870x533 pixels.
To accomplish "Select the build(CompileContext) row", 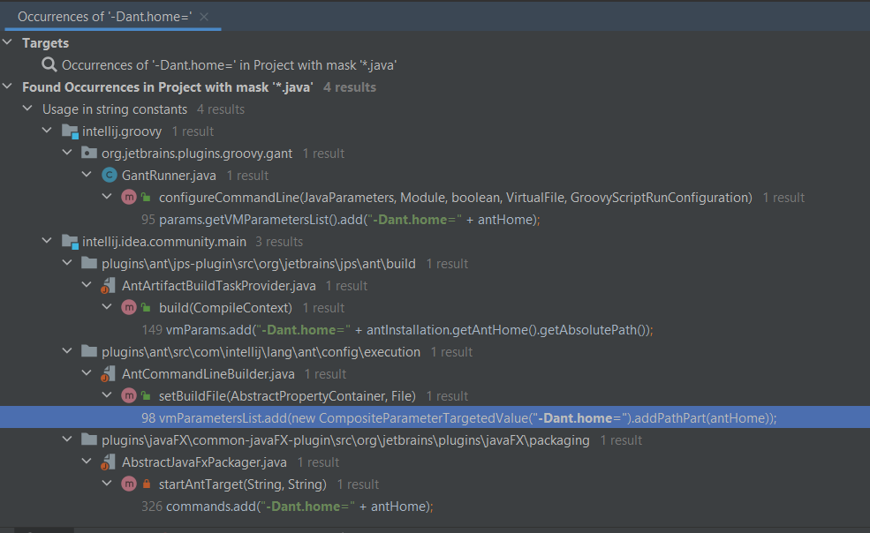I will click(x=225, y=308).
